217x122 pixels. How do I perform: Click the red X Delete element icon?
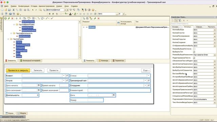12,18
